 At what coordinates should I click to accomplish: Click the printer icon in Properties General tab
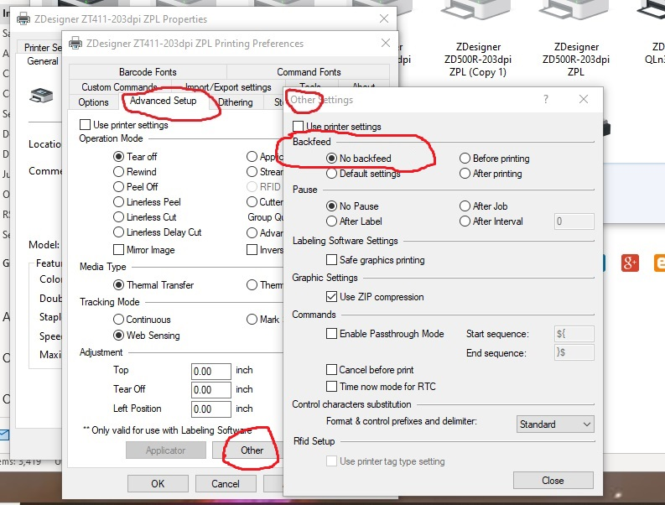point(41,96)
